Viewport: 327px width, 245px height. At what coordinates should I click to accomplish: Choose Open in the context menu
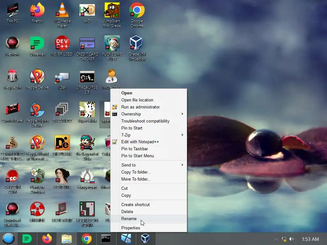pos(148,93)
